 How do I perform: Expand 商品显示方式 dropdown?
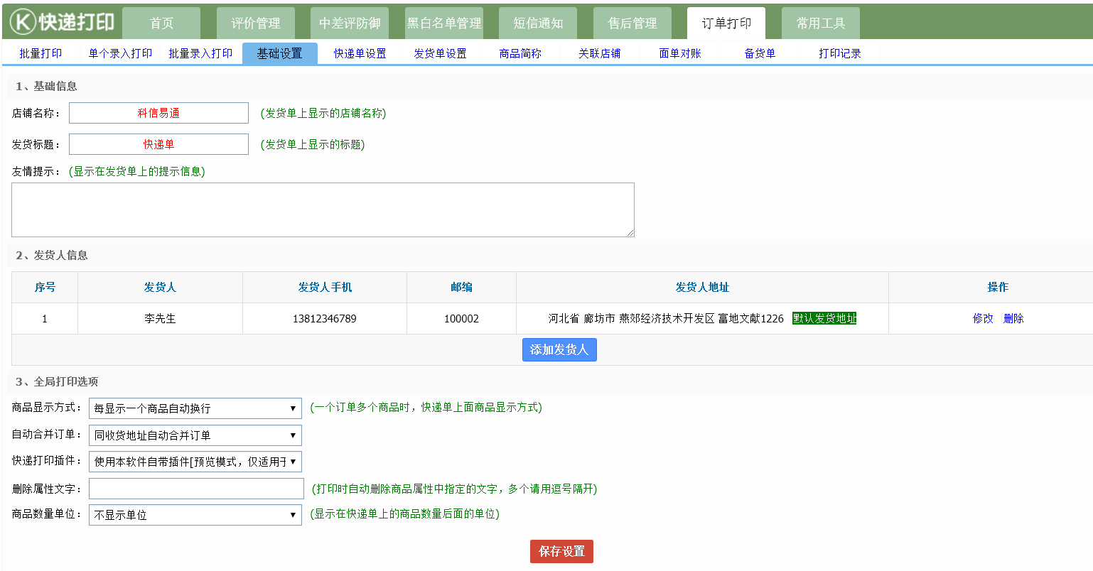tap(195, 408)
